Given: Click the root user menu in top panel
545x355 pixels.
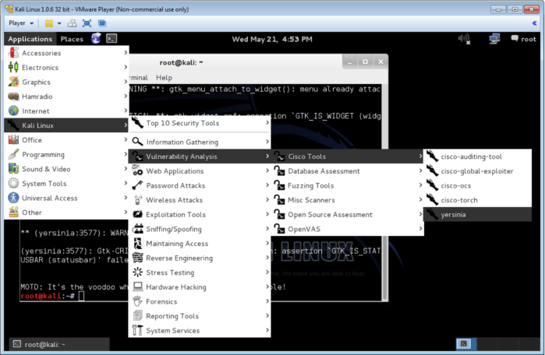Looking at the screenshot, I should [525, 38].
